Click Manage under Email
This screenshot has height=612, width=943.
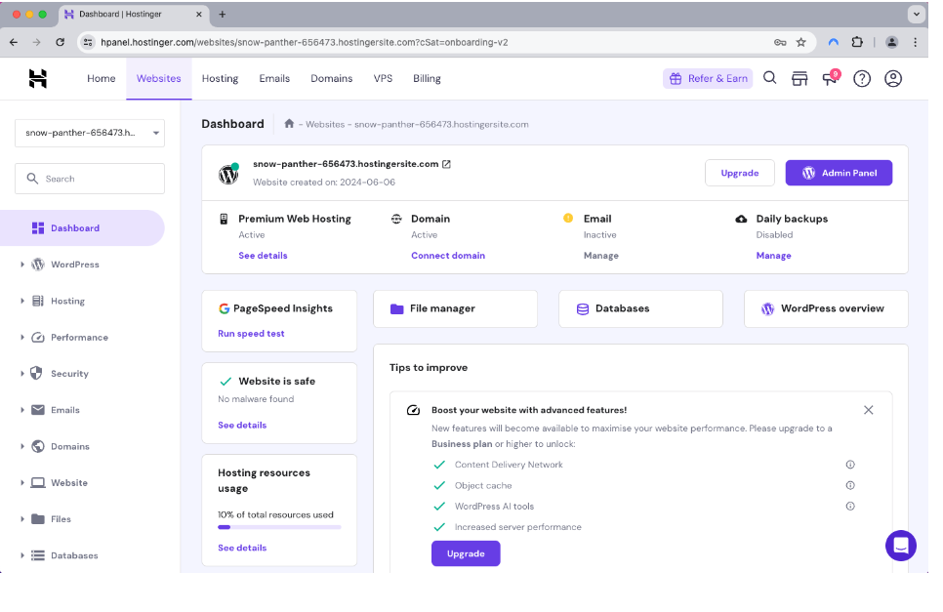[x=600, y=256]
